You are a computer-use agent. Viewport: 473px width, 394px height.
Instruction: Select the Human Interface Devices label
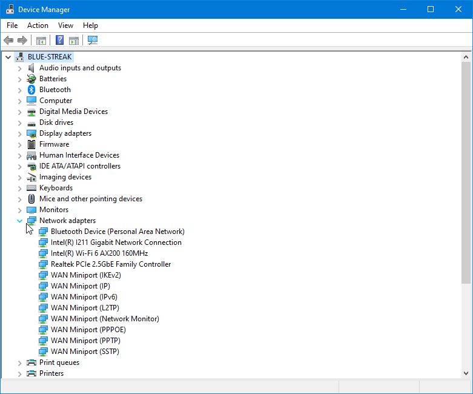tap(79, 155)
